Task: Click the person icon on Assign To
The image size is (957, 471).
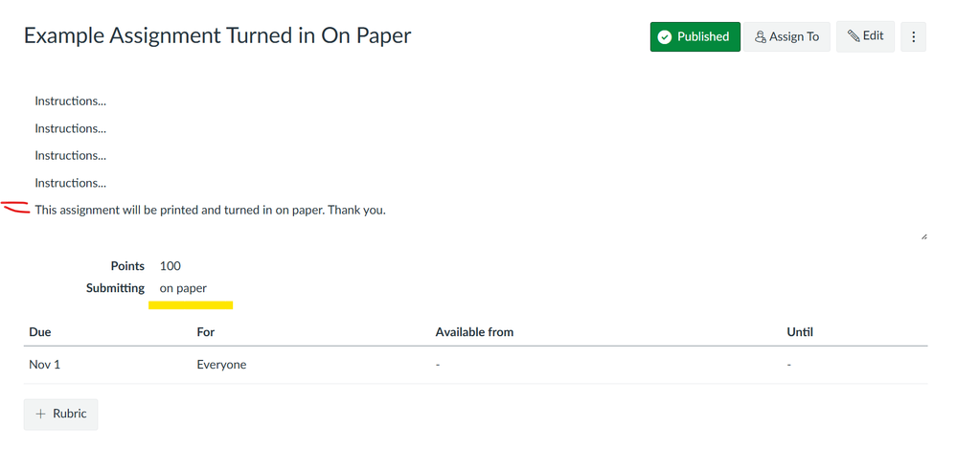Action: click(762, 37)
